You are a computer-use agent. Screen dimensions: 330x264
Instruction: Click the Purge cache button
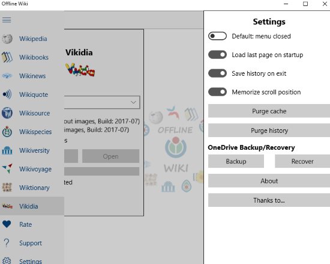(x=269, y=111)
